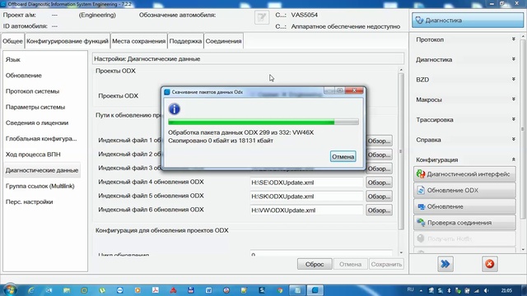Open the Windows Start menu
This screenshot has width=527, height=296.
coord(10,290)
